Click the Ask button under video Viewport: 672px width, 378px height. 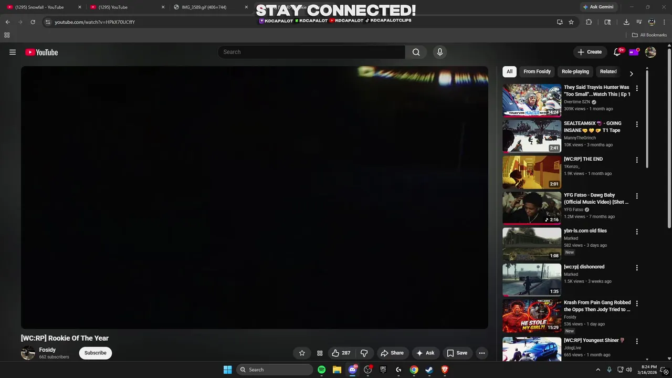pyautogui.click(x=425, y=353)
